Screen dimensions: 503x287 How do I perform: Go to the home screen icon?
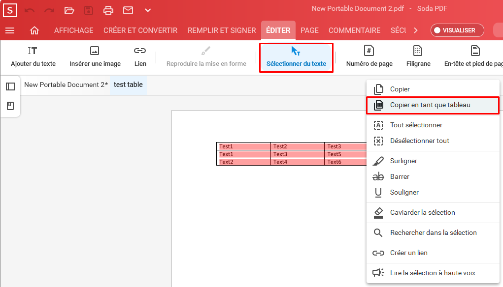[34, 30]
